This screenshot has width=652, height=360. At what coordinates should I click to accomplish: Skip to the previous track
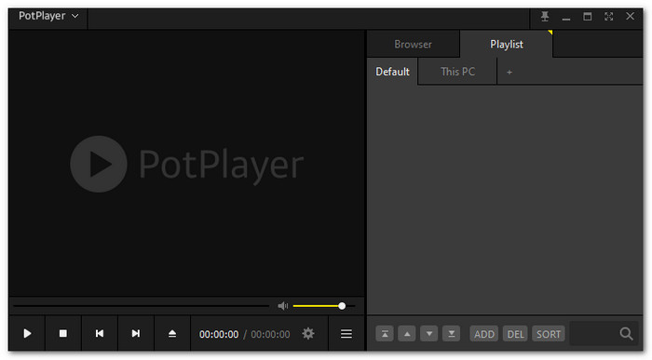(x=100, y=333)
